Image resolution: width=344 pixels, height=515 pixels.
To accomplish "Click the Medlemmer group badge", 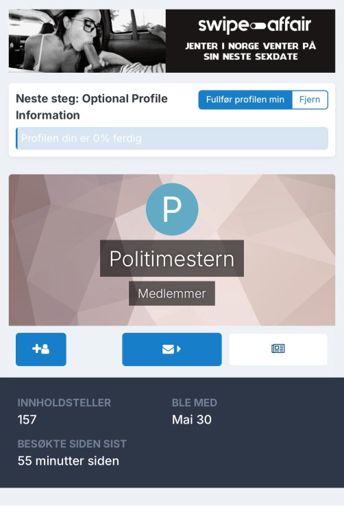I will pyautogui.click(x=172, y=293).
